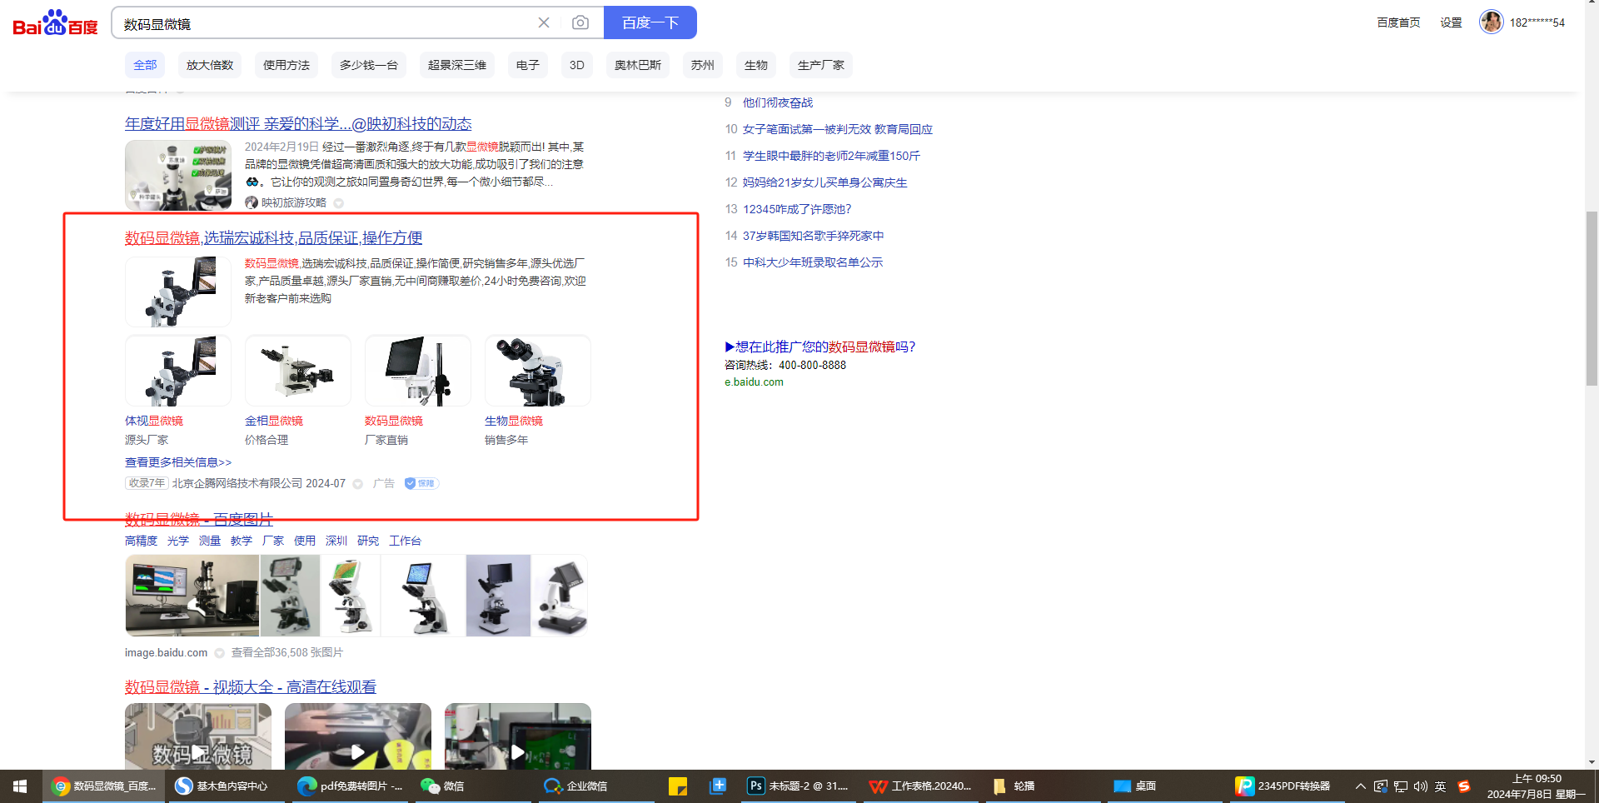Click the Baidu logo

55,23
